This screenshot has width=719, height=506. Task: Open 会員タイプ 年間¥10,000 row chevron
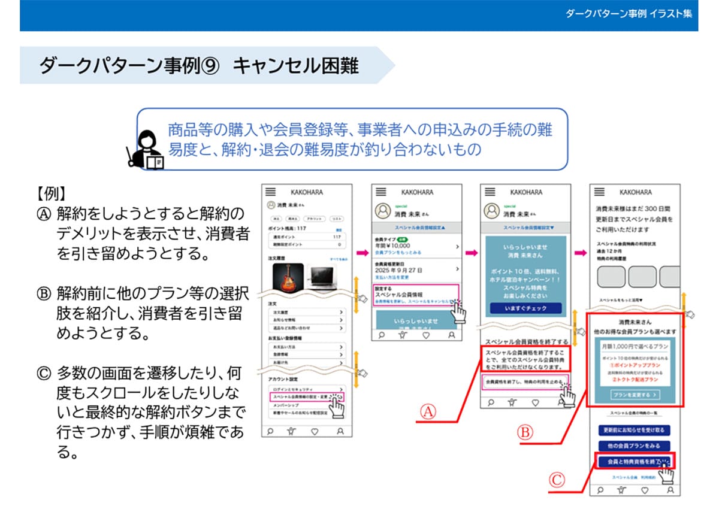pos(456,247)
